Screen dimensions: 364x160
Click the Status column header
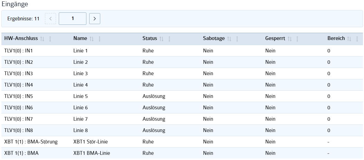click(150, 38)
